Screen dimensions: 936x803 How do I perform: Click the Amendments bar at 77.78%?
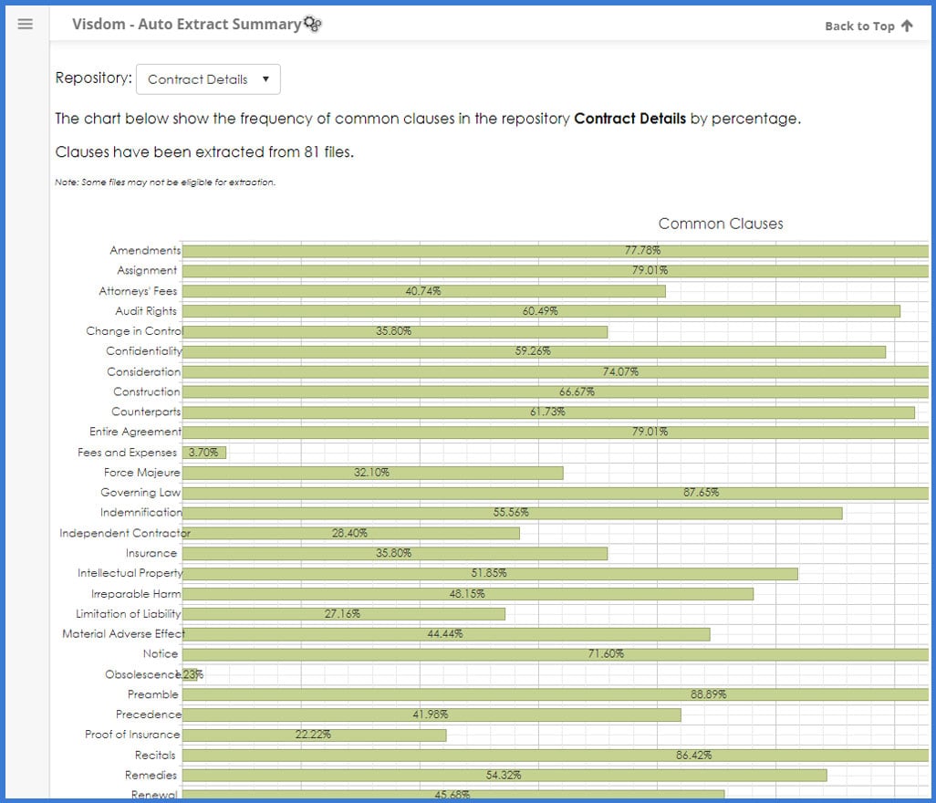(x=555, y=251)
